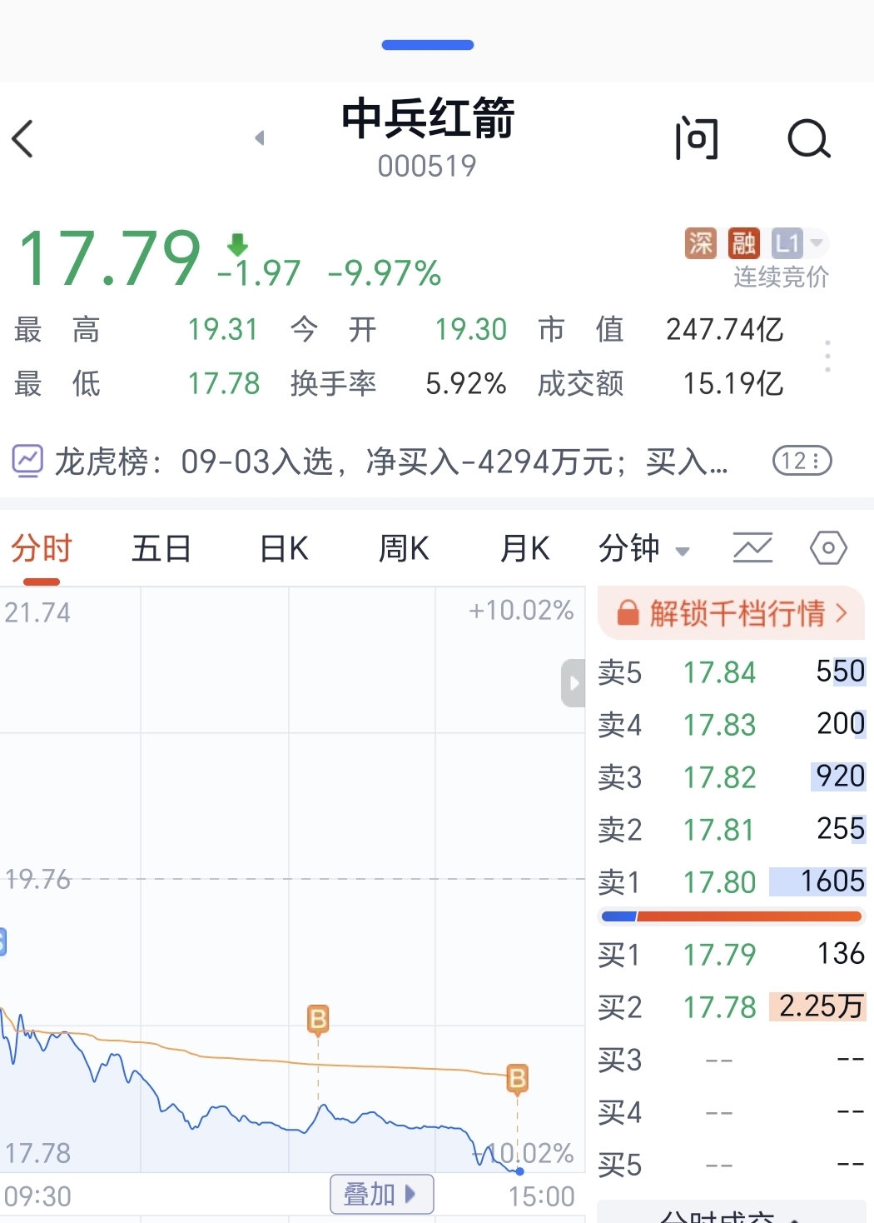Switch to the 日K tab
The width and height of the screenshot is (874, 1223).
[284, 549]
